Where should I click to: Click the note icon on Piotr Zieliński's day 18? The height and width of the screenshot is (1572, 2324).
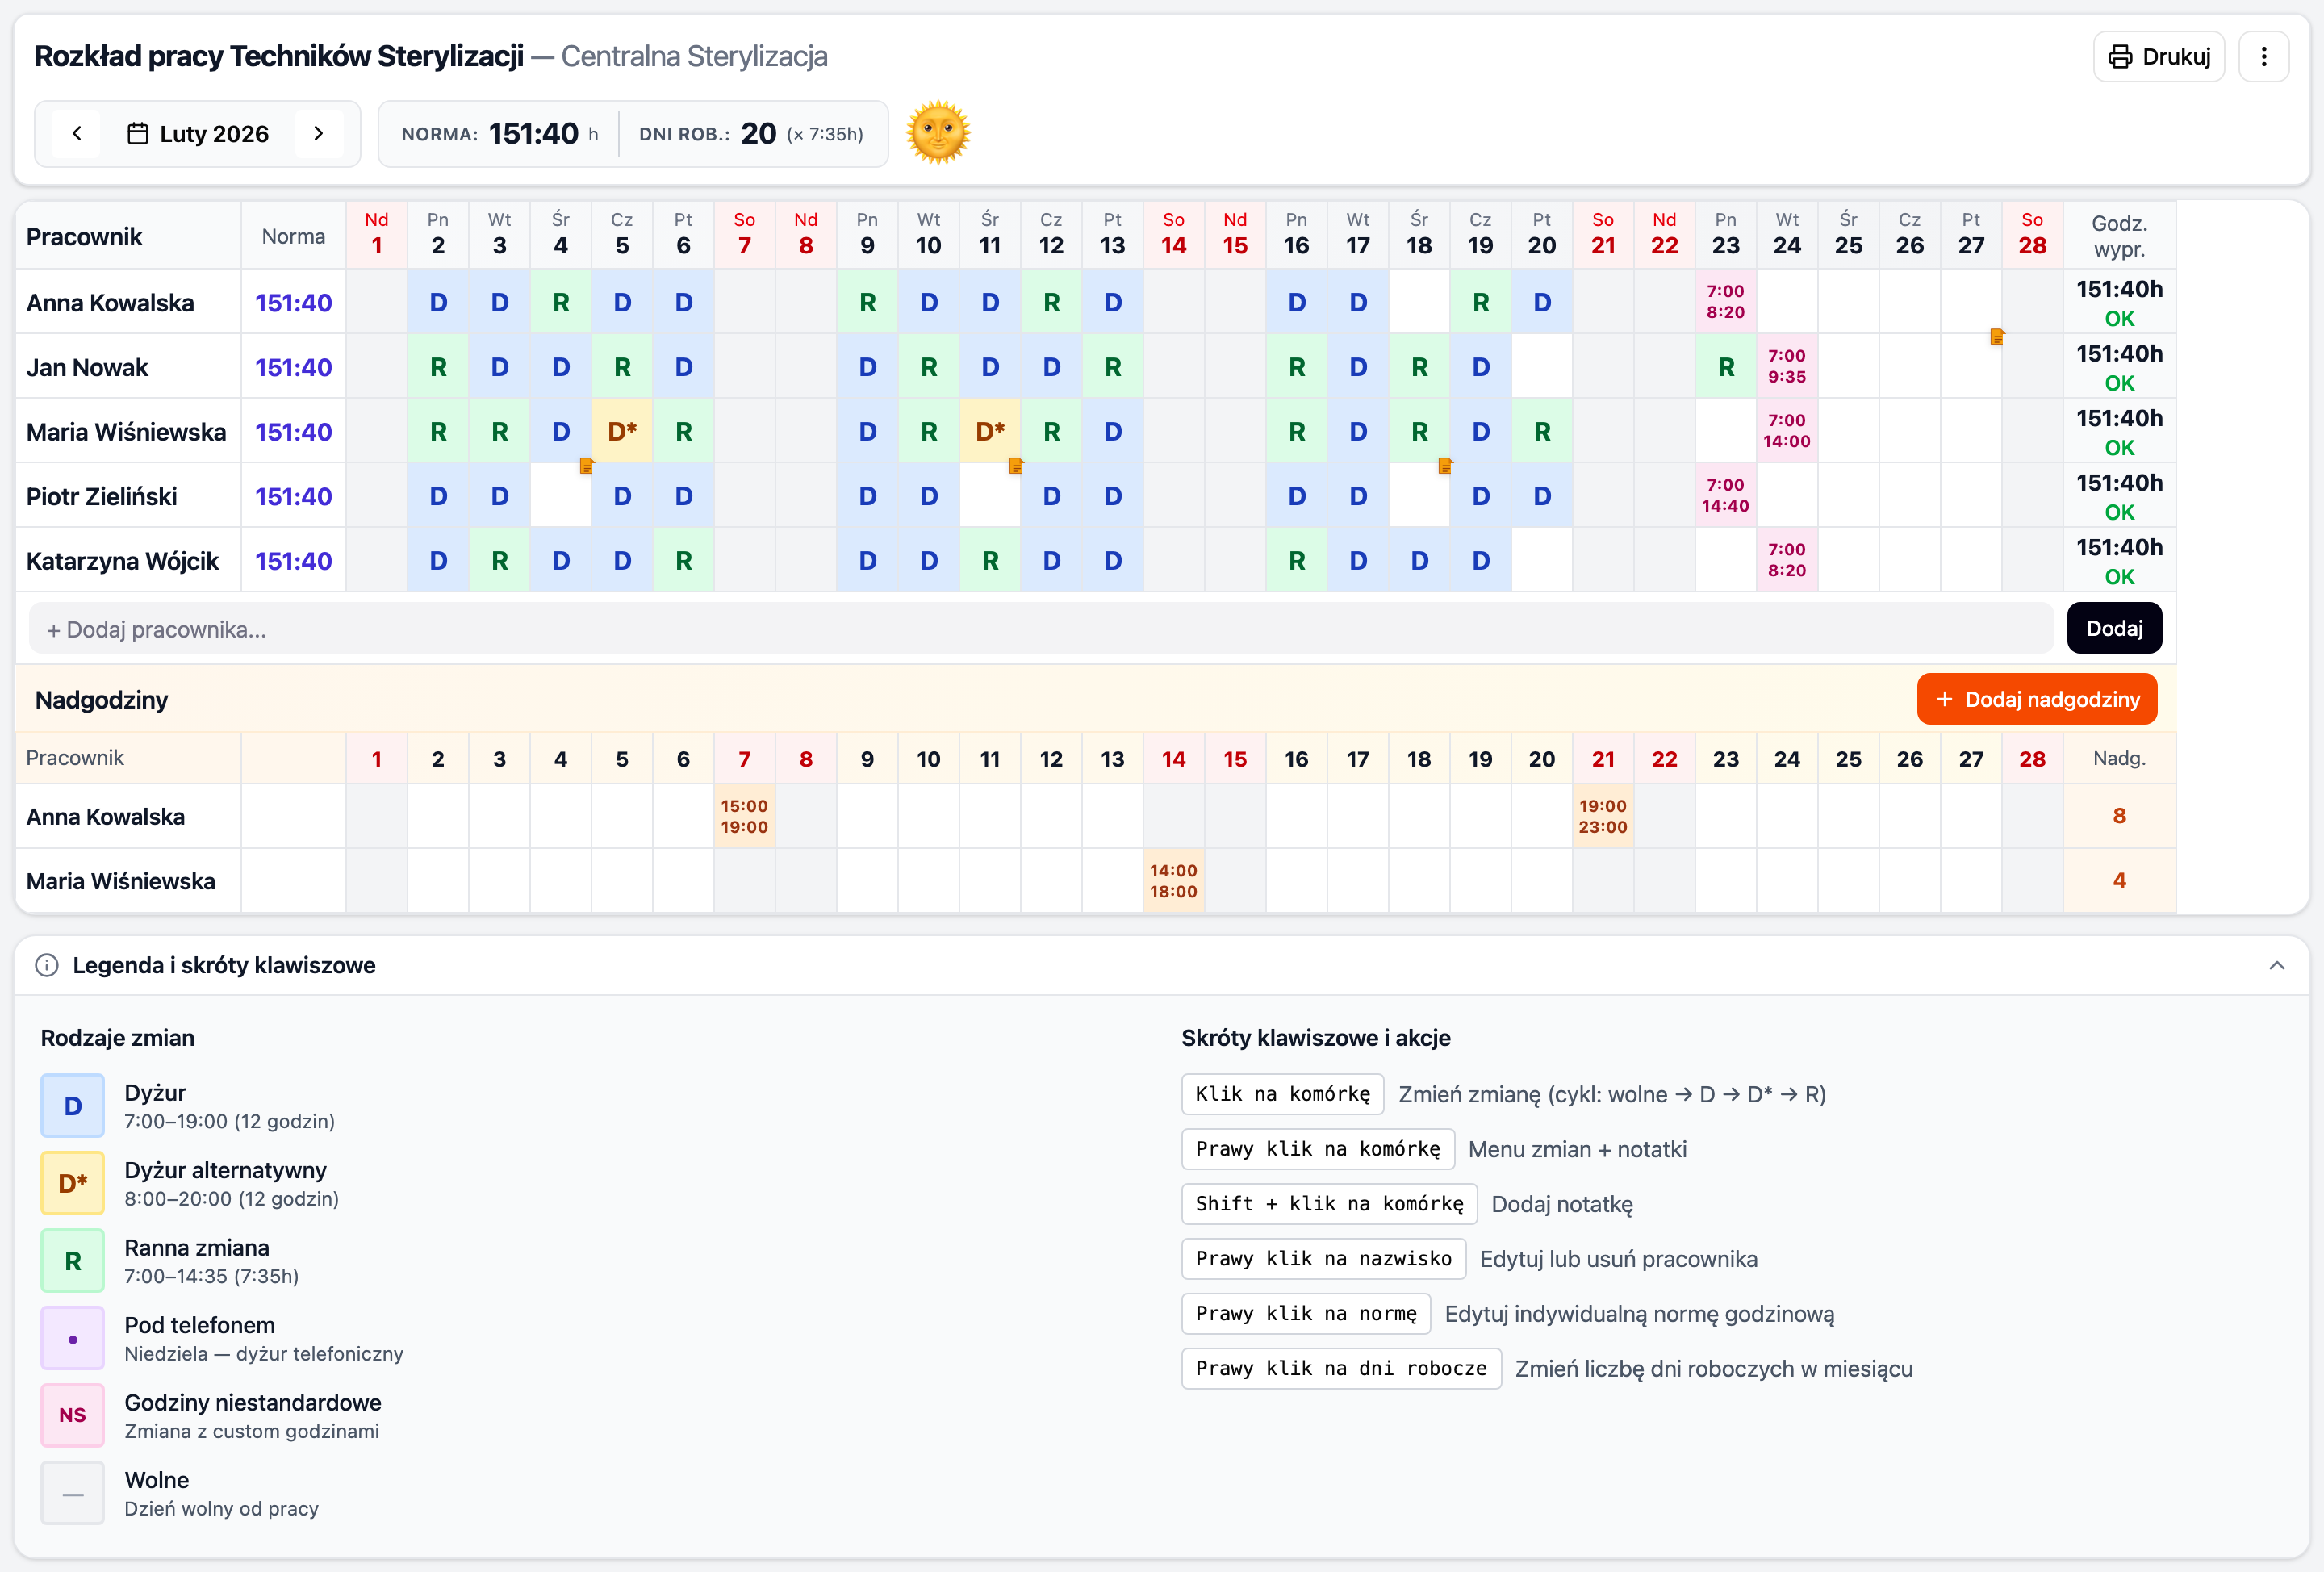tap(1445, 466)
